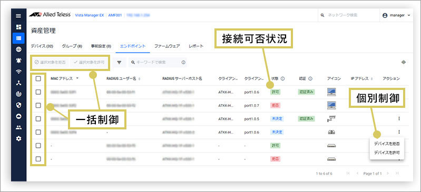Select the asset management list icon
The height and width of the screenshot is (192, 421).
click(18, 38)
